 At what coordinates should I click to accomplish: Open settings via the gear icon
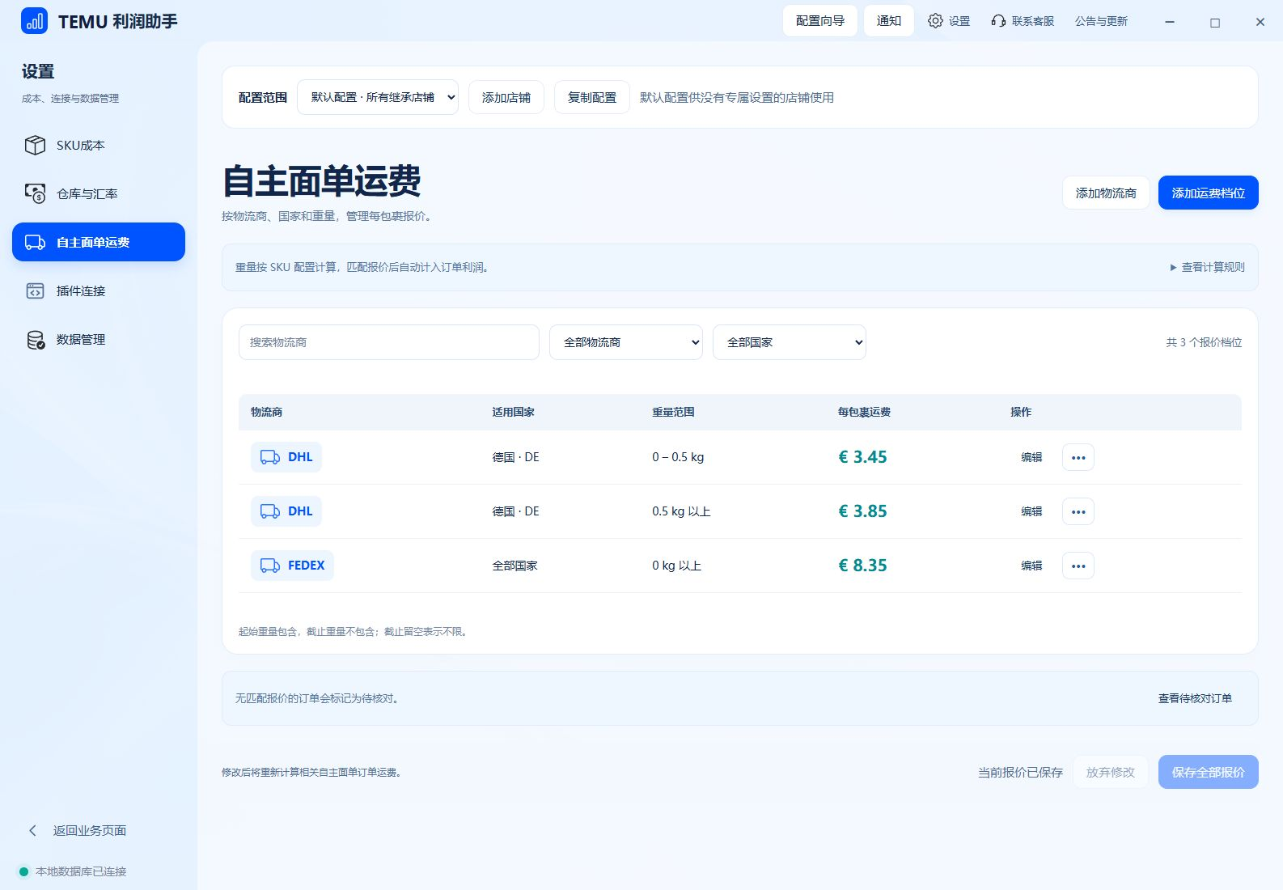(x=935, y=21)
